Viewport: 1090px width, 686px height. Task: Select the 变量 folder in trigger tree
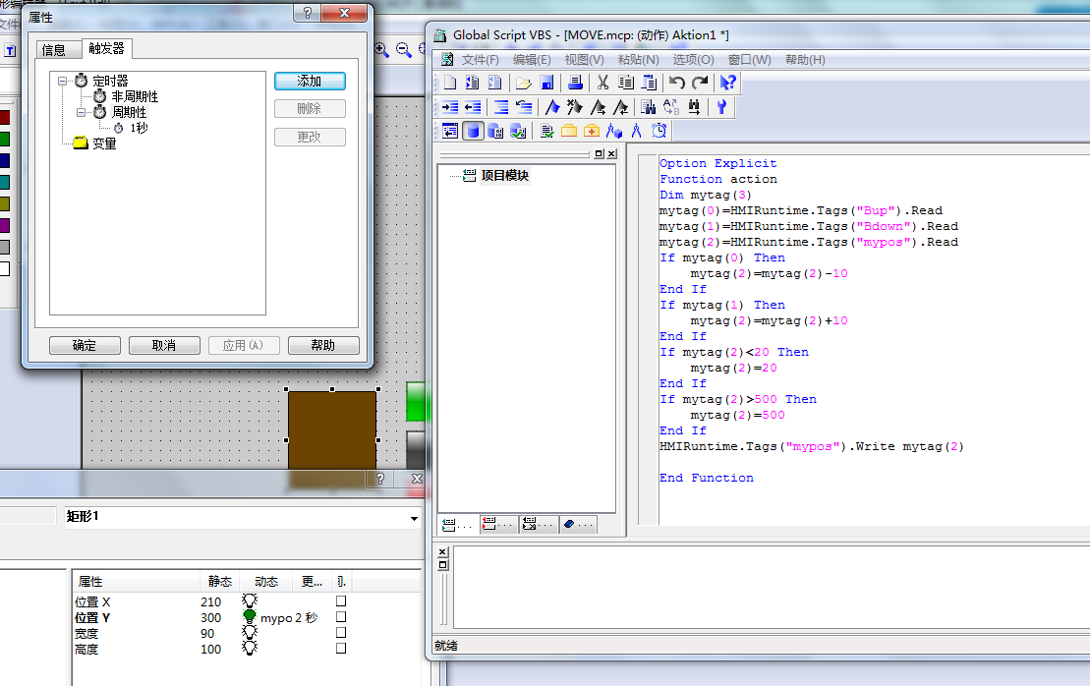[x=104, y=143]
